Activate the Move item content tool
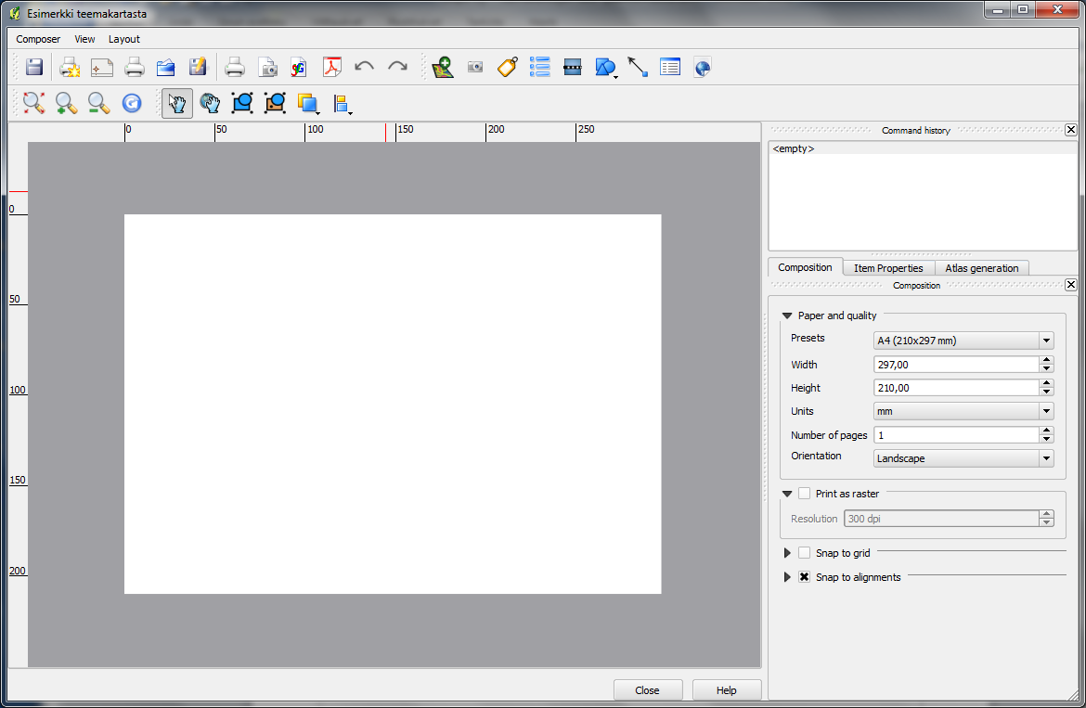 (x=210, y=103)
